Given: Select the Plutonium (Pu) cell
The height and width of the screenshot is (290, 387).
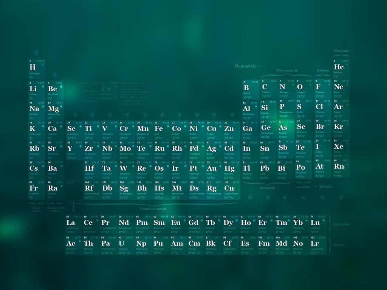Looking at the screenshot, I should coord(161,245).
